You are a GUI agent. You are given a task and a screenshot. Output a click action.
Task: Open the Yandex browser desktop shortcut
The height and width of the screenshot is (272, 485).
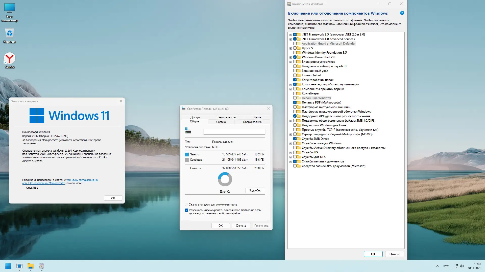[x=10, y=59]
